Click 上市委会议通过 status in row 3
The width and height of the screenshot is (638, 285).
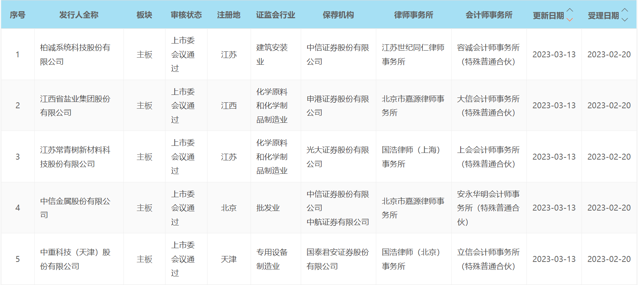point(183,157)
